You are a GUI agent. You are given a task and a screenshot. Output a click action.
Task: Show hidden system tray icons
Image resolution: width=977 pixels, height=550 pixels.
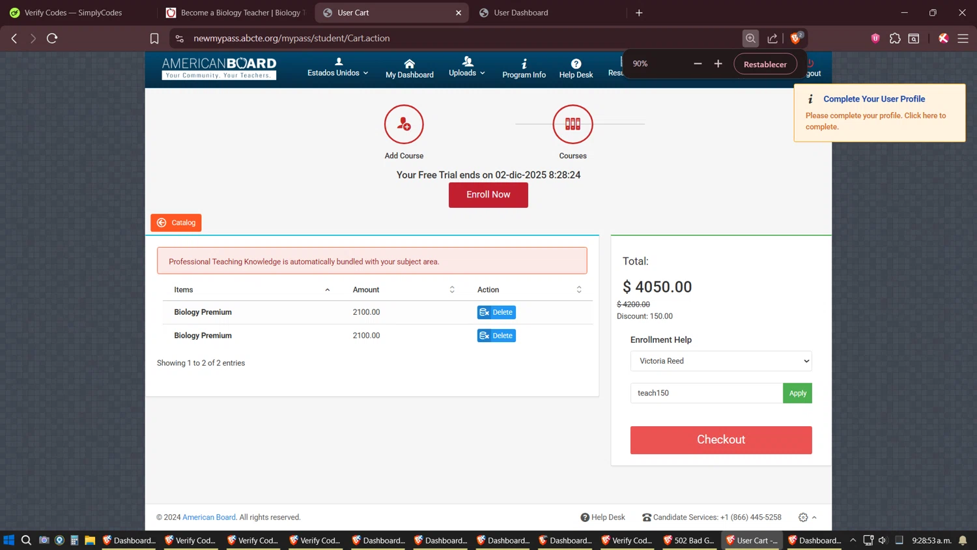[853, 540]
